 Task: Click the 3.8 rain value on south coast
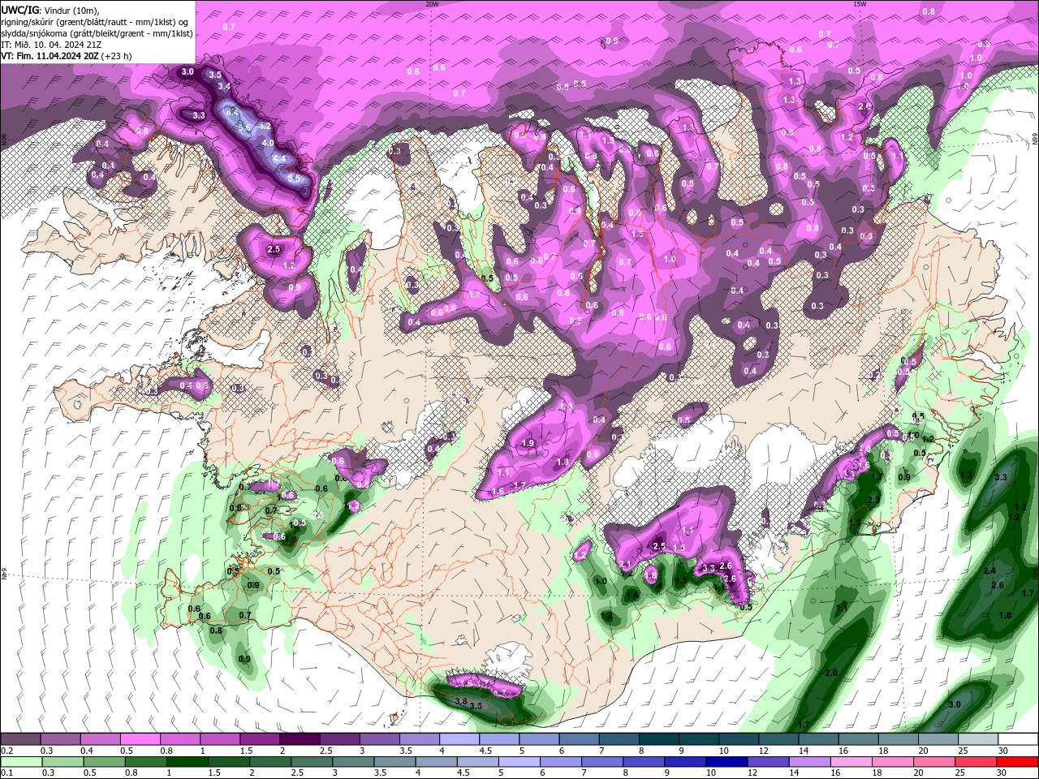(x=462, y=700)
